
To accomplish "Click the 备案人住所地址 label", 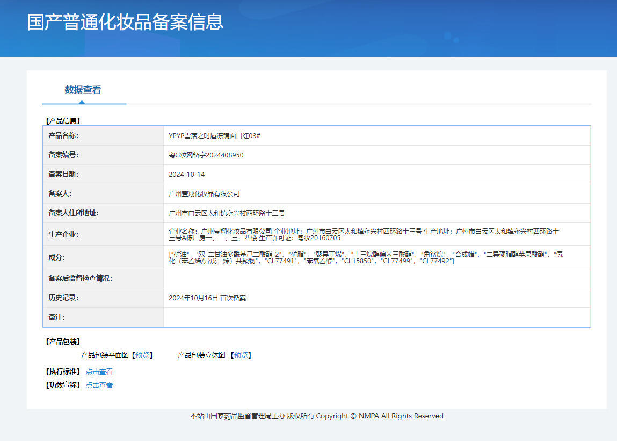I will click(74, 213).
